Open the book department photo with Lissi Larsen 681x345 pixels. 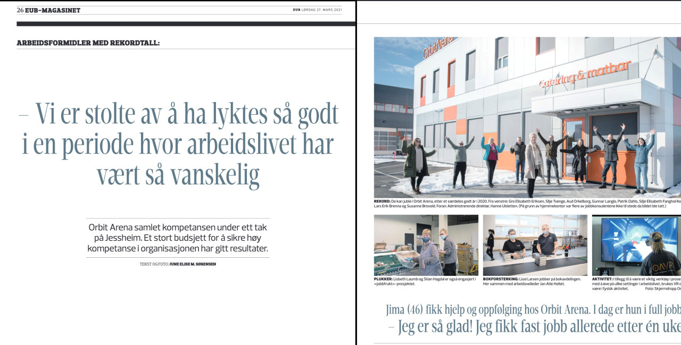535,245
